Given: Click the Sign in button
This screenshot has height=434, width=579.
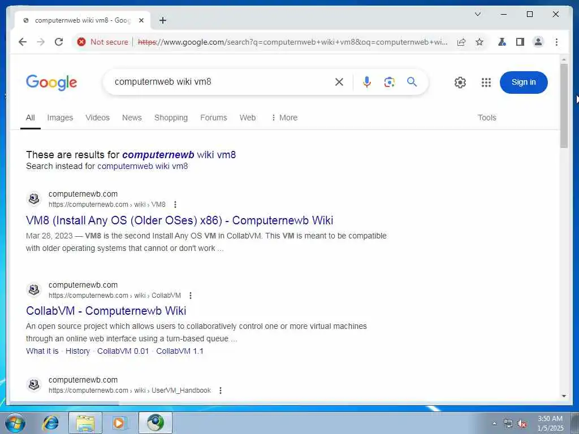Looking at the screenshot, I should (x=523, y=83).
